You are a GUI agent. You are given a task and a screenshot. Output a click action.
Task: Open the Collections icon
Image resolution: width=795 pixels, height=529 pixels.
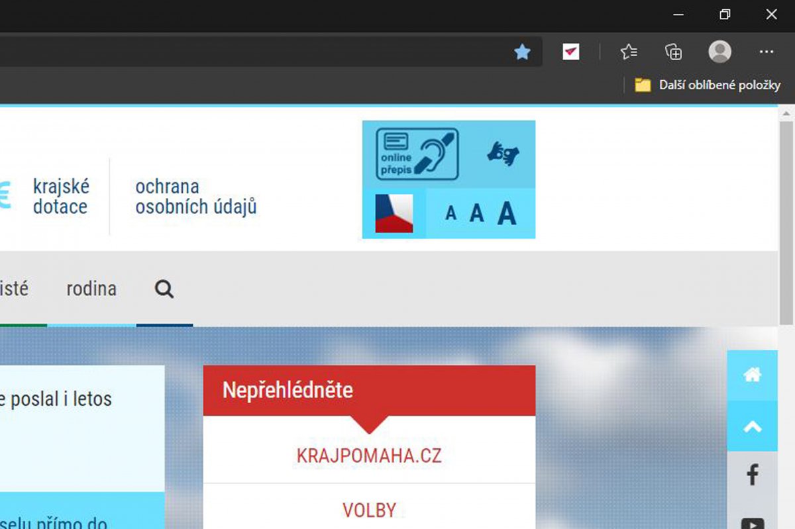click(x=674, y=52)
